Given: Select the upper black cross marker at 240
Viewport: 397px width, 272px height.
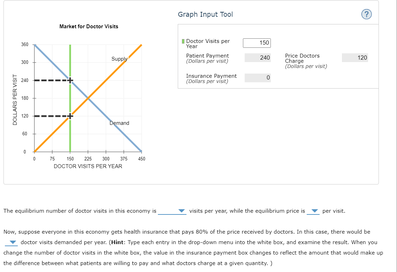Looking at the screenshot, I should point(70,80).
